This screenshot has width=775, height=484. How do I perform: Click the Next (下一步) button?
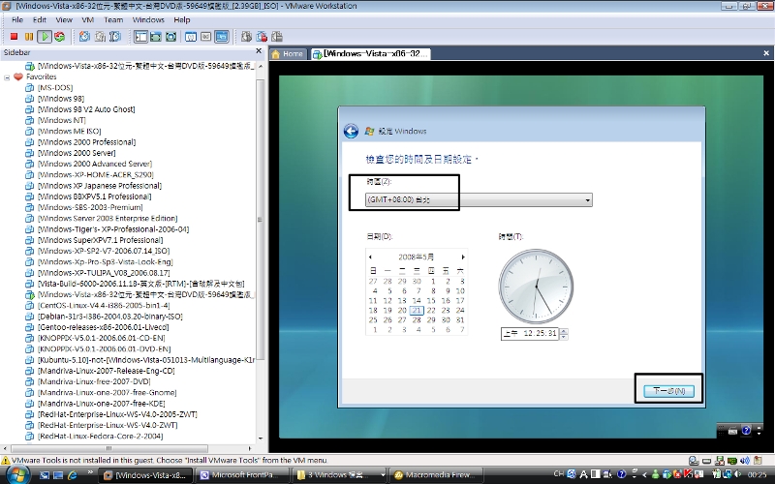[668, 391]
